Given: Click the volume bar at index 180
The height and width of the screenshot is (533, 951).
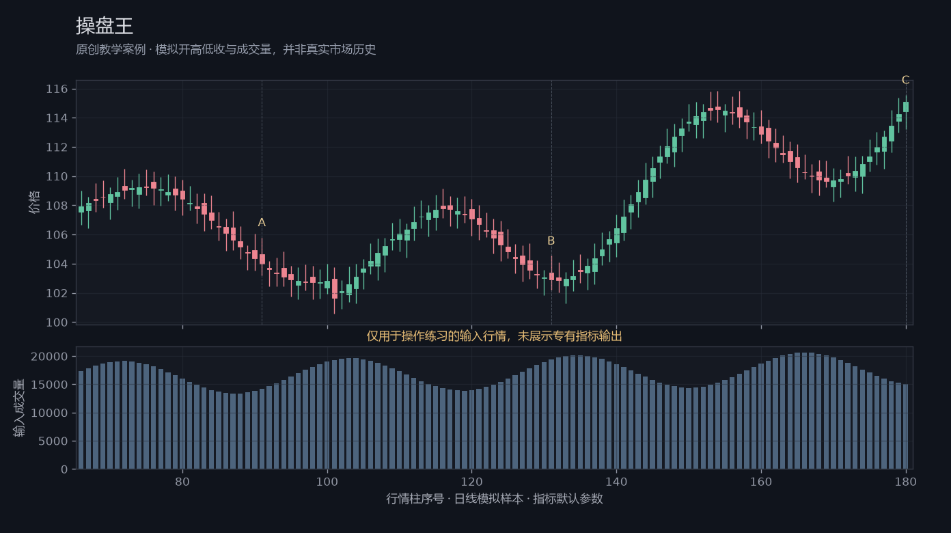Looking at the screenshot, I should point(906,426).
